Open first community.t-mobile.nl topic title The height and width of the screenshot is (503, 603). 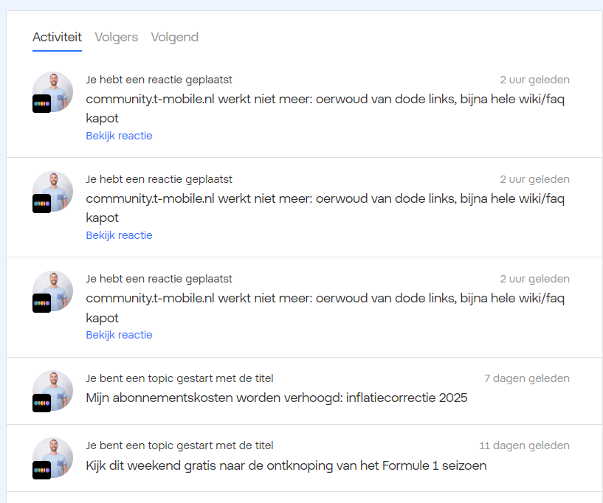coord(325,108)
